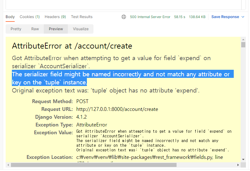Image resolution: width=250 pixels, height=171 pixels.
Task: Click the vertical scrollbar up arrow
Action: (243, 40)
